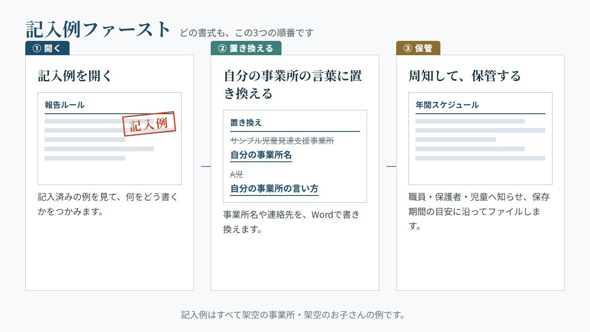Click the 報告ルール document title
The height and width of the screenshot is (332, 590).
(x=64, y=105)
